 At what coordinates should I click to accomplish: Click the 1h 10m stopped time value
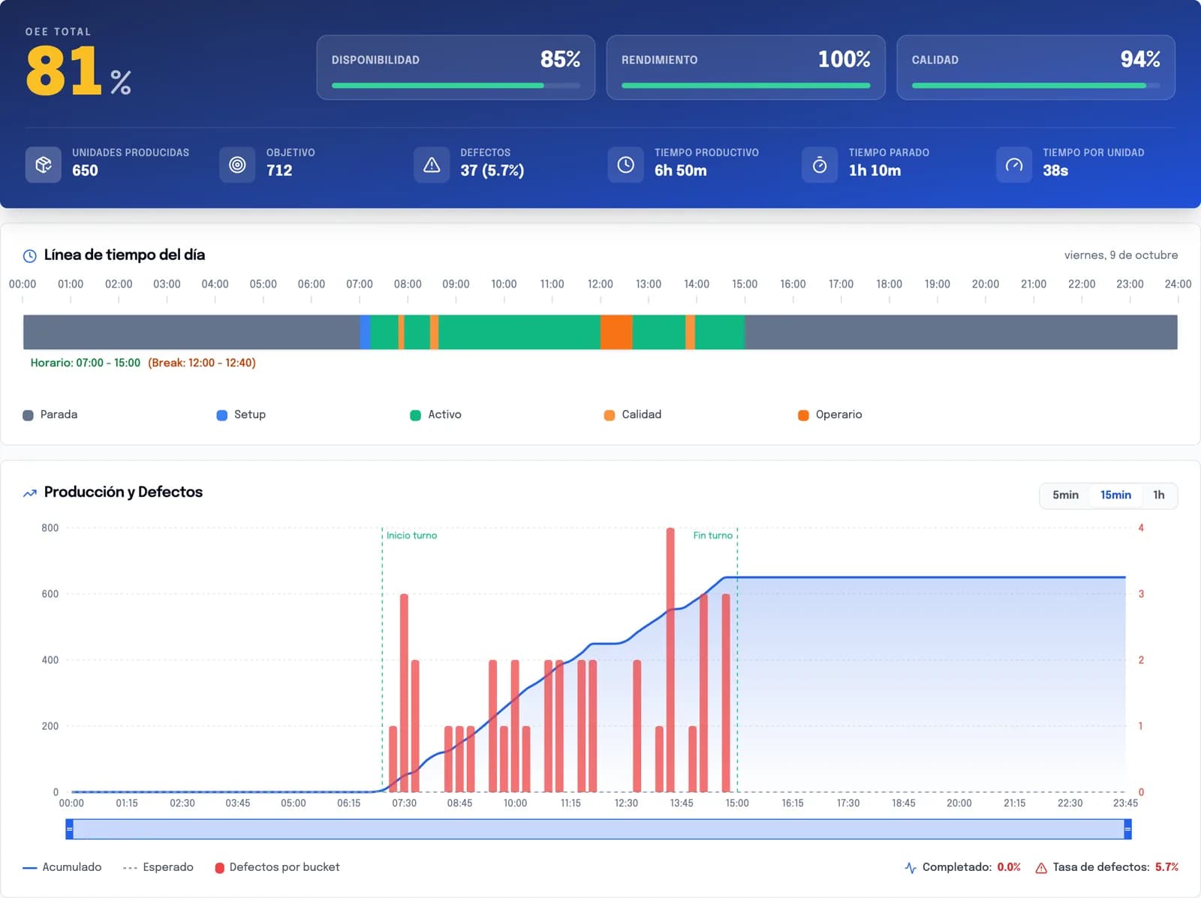[x=874, y=170]
